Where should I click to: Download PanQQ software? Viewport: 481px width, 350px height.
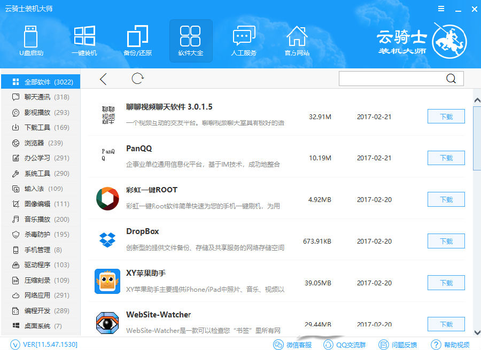(x=446, y=158)
